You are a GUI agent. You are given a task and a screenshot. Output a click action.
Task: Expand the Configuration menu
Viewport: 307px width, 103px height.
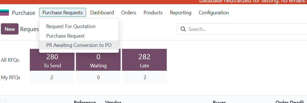point(214,13)
